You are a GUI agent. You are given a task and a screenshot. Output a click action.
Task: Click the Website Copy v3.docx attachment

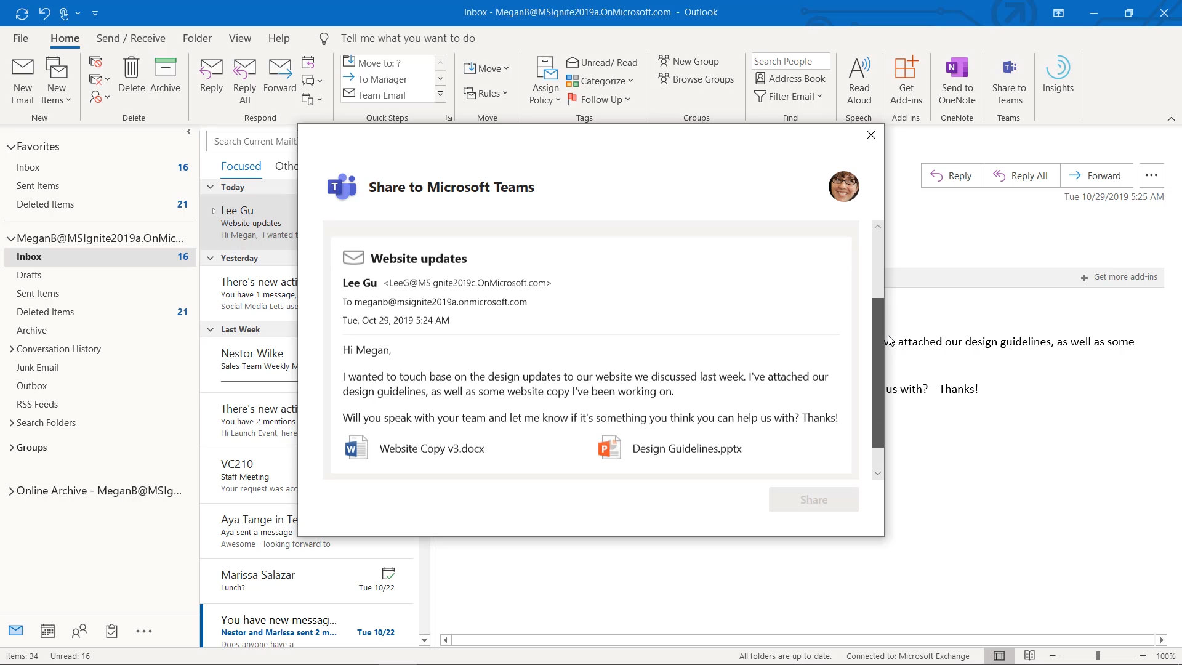pyautogui.click(x=416, y=448)
